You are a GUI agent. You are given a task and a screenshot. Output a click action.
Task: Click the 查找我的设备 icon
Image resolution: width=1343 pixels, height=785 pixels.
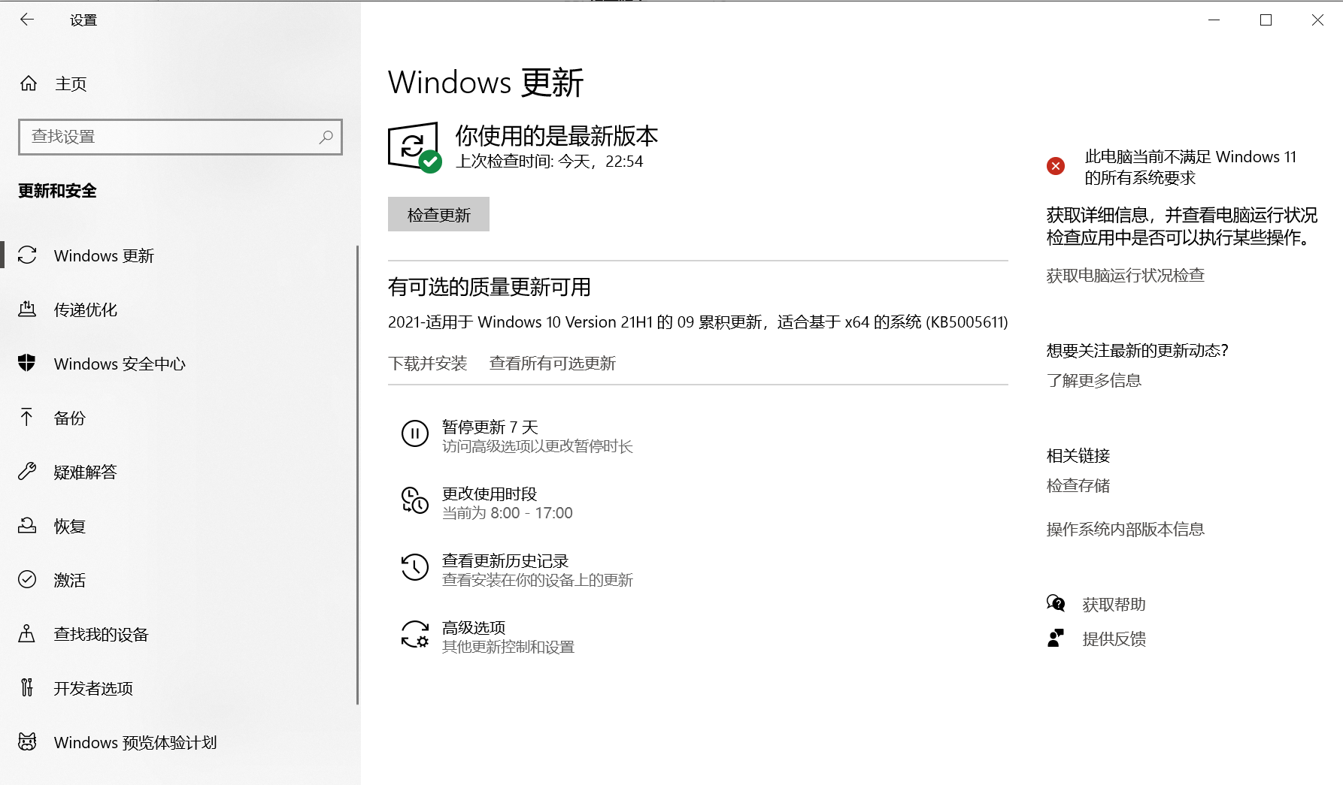(27, 634)
